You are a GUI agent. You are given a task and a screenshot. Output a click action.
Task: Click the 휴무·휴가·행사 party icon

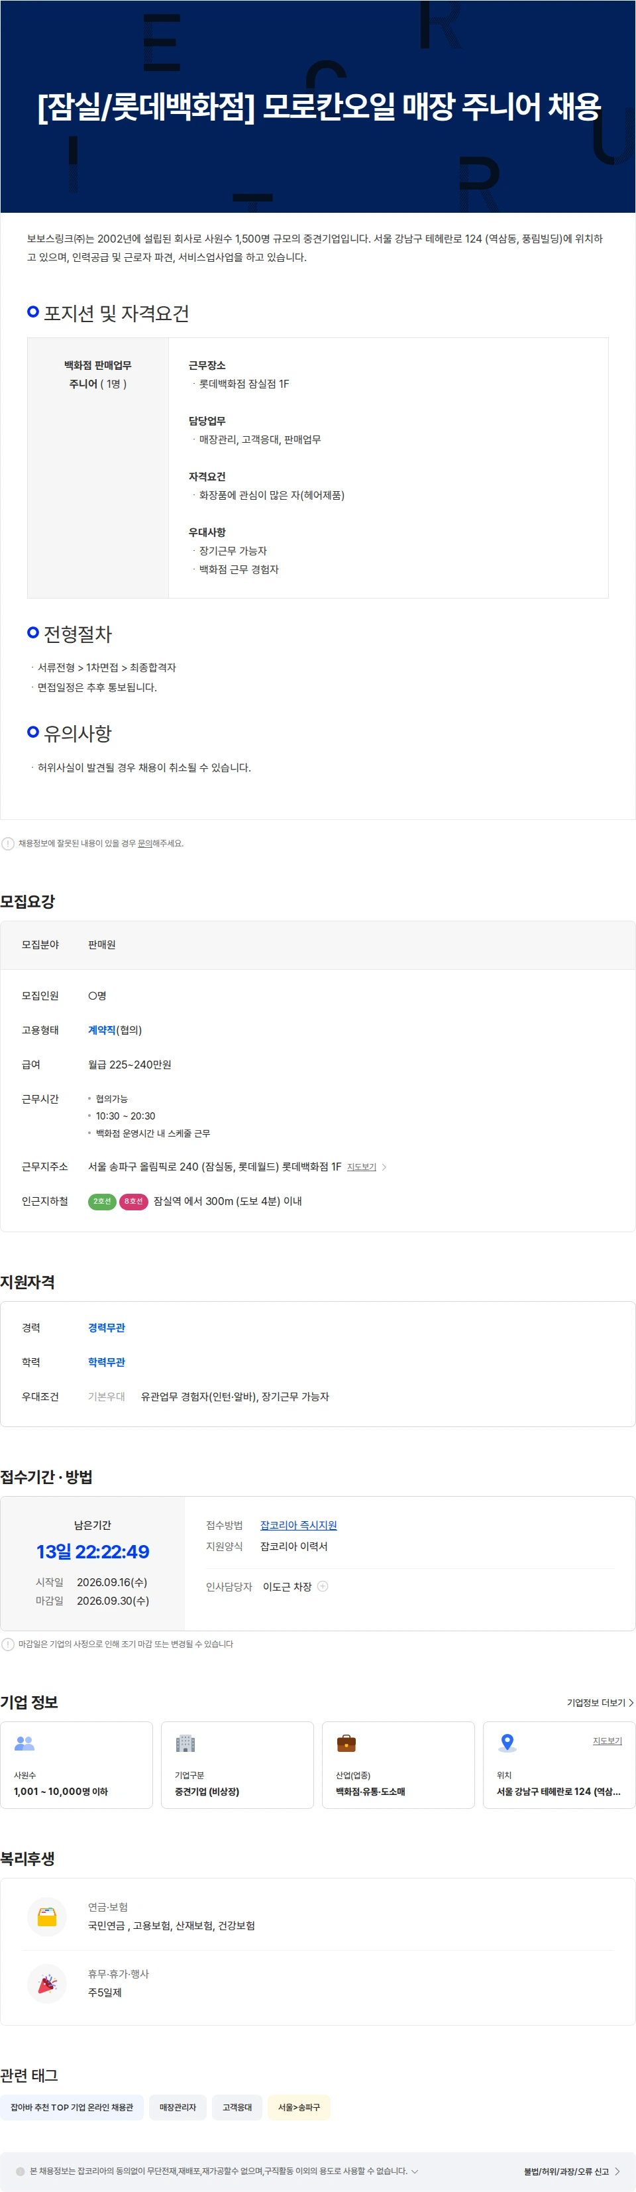[47, 1983]
